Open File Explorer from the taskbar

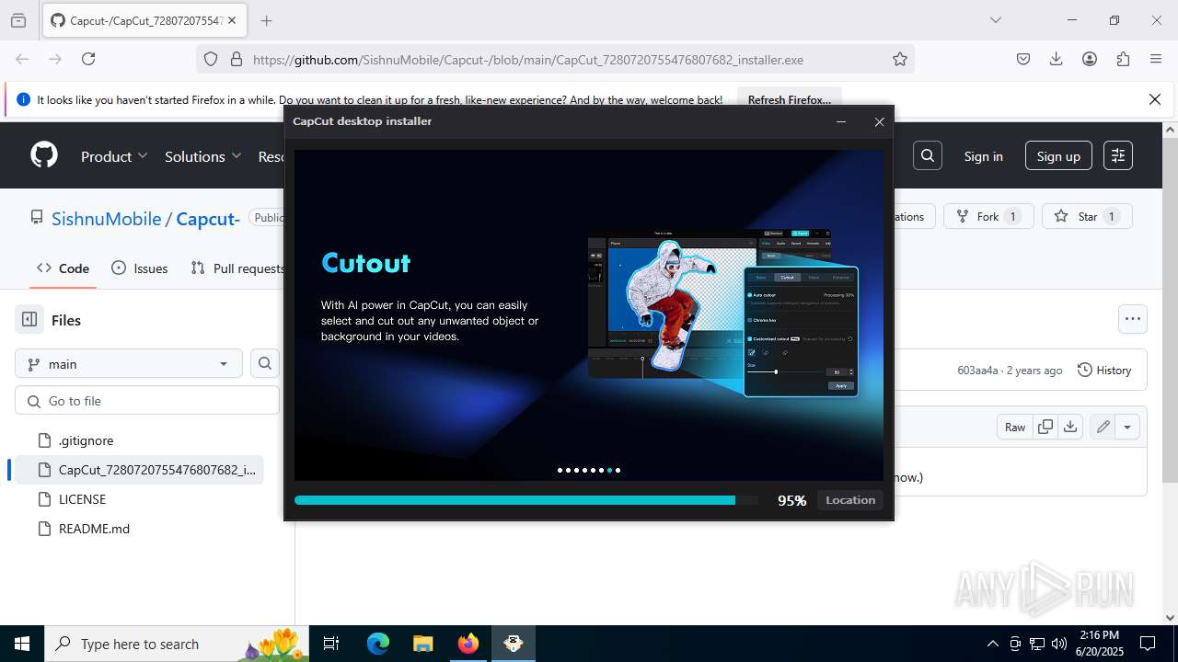coord(422,644)
